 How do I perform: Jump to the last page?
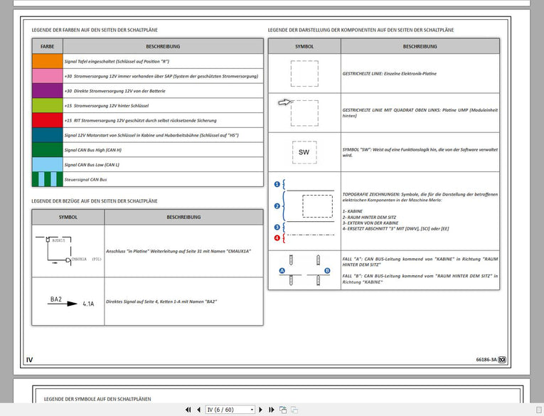pos(271,410)
